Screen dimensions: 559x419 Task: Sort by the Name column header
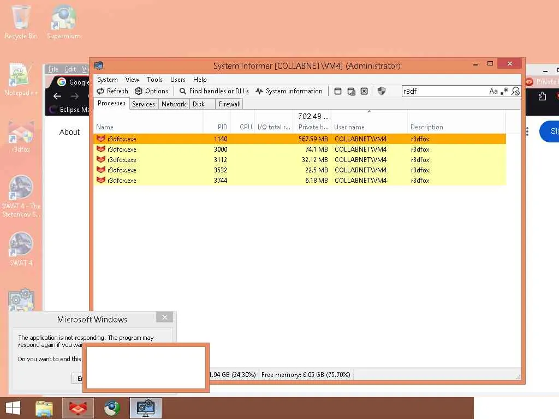[148, 127]
